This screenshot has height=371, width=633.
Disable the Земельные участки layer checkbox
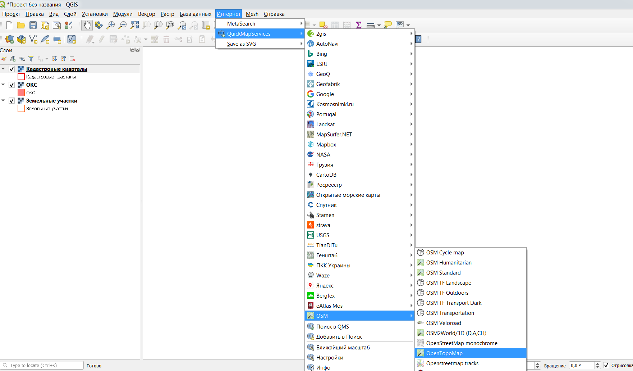click(x=12, y=101)
